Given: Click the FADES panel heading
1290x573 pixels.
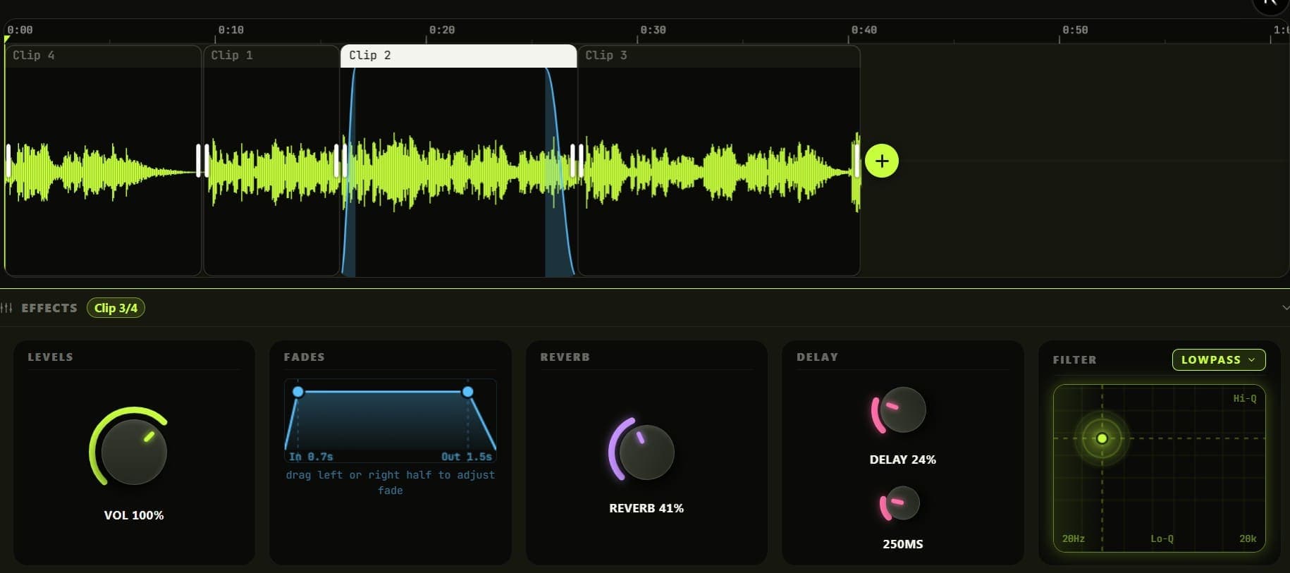Looking at the screenshot, I should [x=305, y=357].
